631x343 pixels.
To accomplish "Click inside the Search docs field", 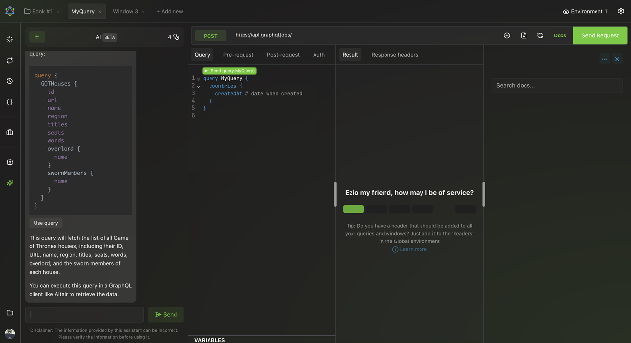I will tap(556, 85).
